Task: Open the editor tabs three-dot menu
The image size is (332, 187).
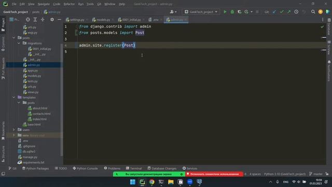Action: (x=323, y=20)
